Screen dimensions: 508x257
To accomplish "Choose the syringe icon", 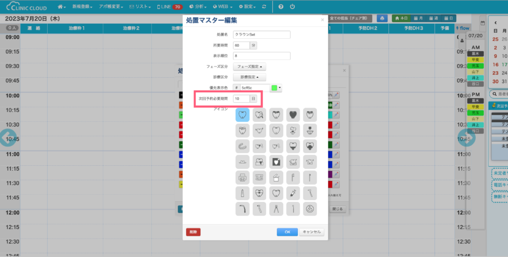I will pos(293,193).
